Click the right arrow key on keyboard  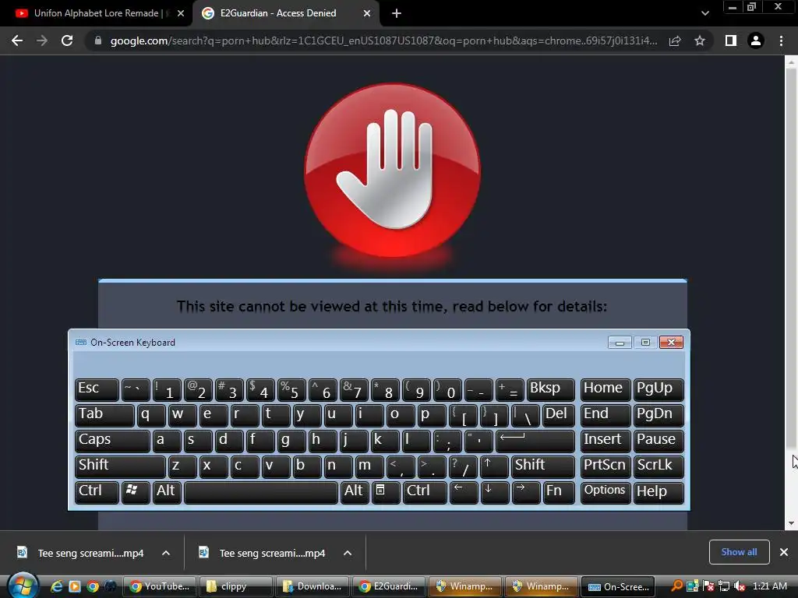pos(526,492)
